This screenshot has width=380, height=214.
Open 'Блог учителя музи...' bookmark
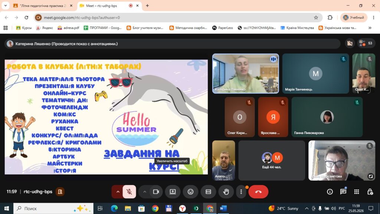pos(145,28)
